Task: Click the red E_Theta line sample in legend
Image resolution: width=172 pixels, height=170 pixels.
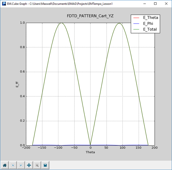Action: (x=137, y=18)
